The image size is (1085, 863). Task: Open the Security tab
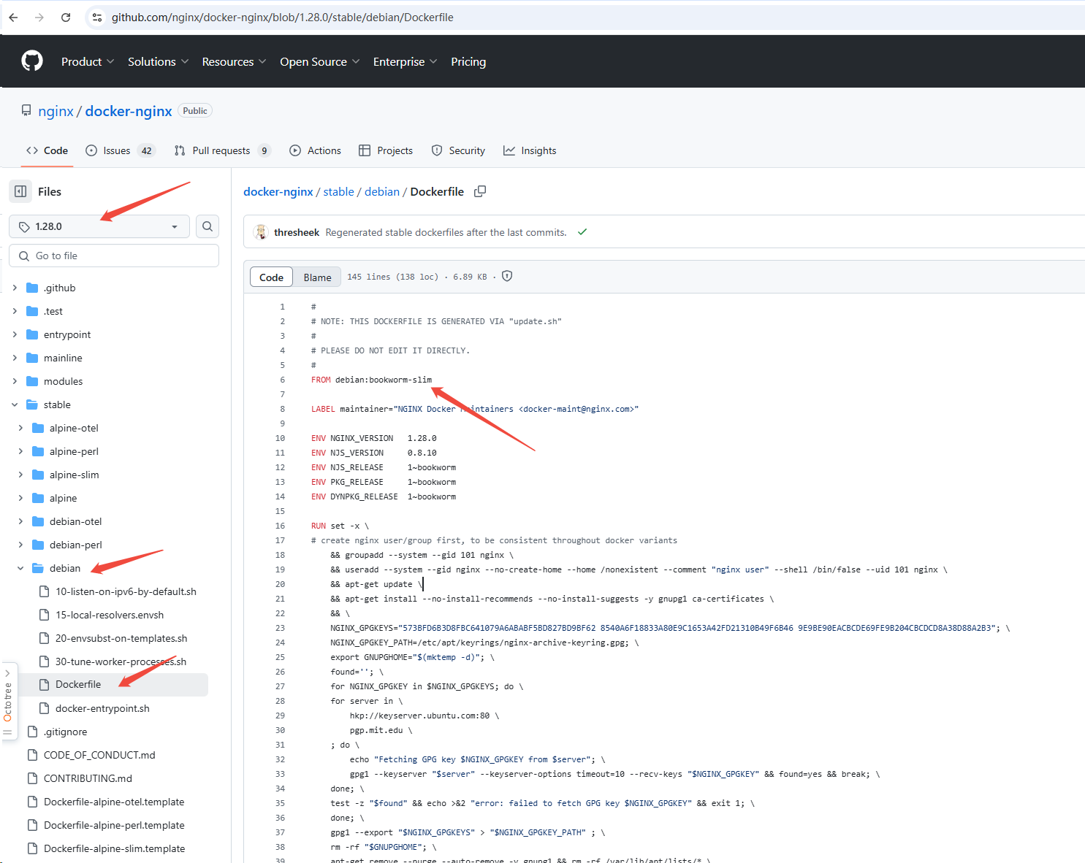pos(458,150)
